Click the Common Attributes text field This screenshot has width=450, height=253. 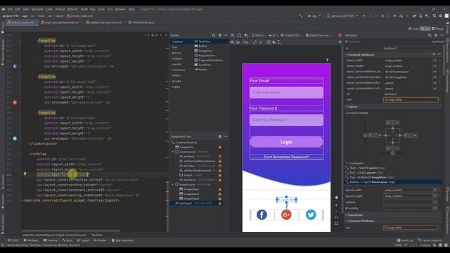(411, 228)
